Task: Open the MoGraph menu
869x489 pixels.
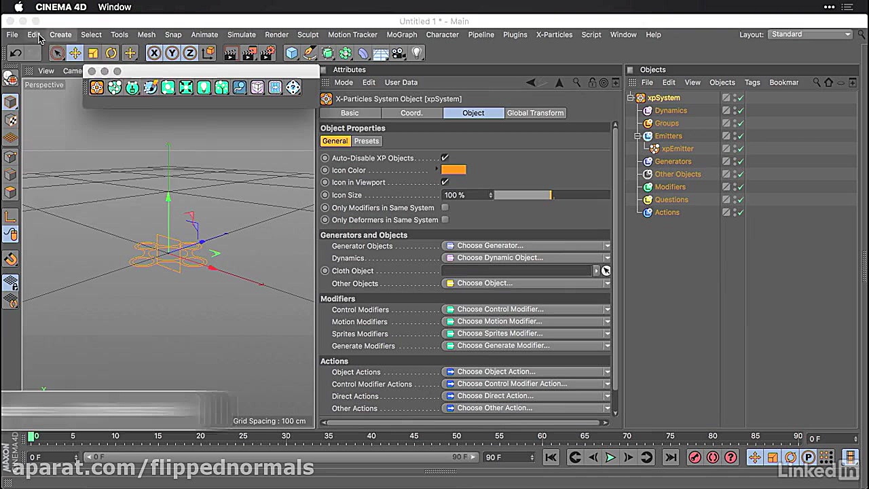Action: tap(401, 35)
